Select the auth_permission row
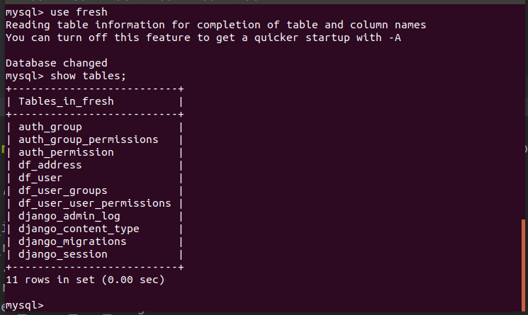 click(66, 152)
